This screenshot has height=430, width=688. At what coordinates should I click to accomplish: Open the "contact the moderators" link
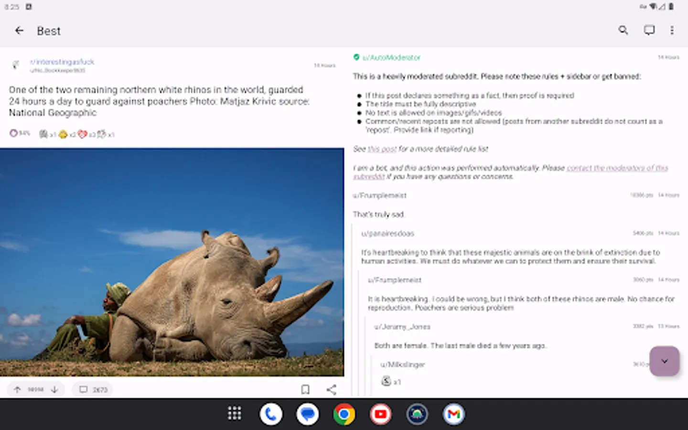click(510, 172)
